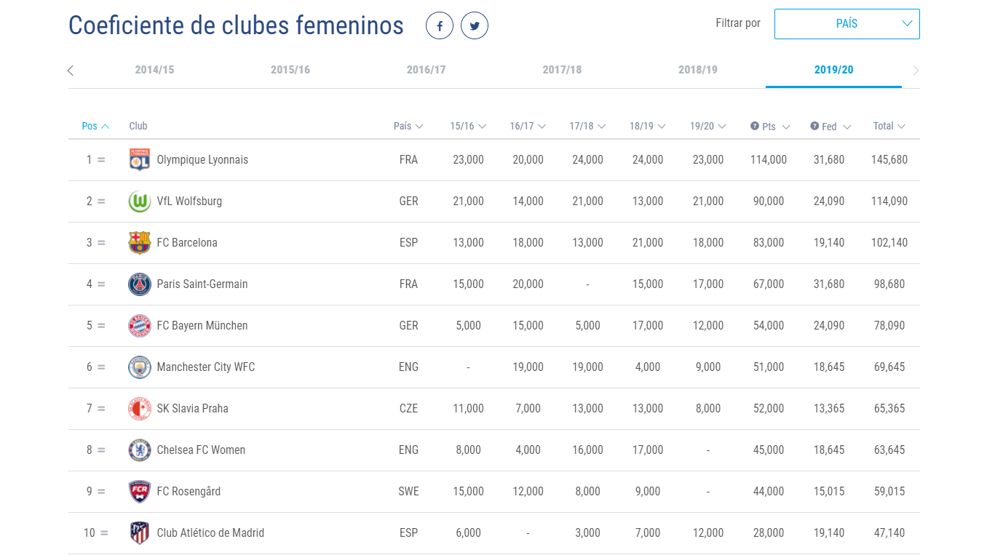The image size is (1003, 555).
Task: Click the Manchester City WFC crest
Action: pos(140,367)
